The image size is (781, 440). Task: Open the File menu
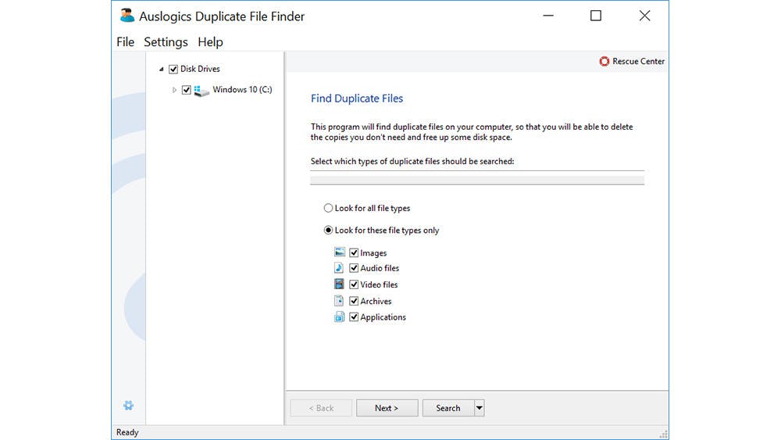pos(126,42)
